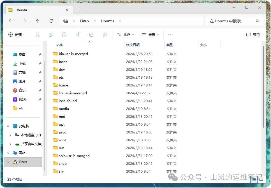This screenshot has height=188, width=271.
Task: Switch to details view layout icon
Action: pyautogui.click(x=254, y=180)
